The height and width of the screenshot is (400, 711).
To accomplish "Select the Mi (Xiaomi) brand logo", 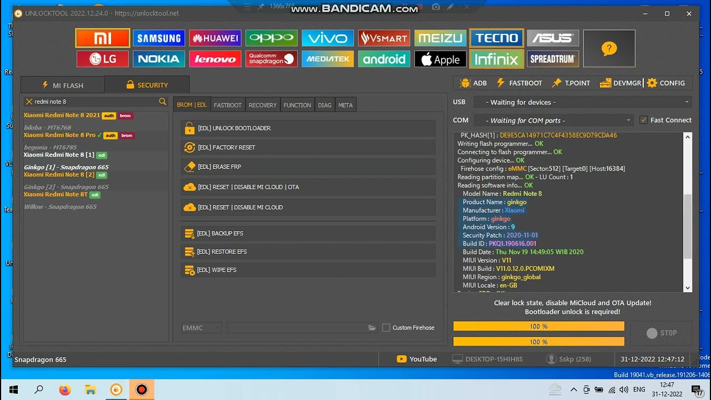I will 103,38.
